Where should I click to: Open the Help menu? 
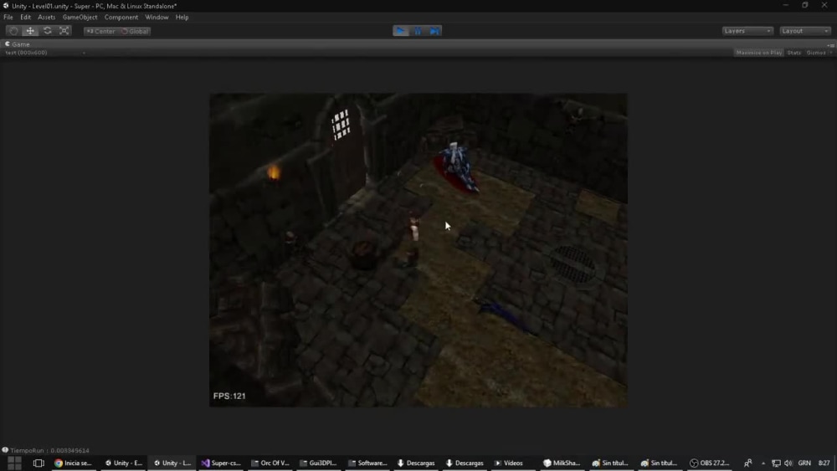182,17
